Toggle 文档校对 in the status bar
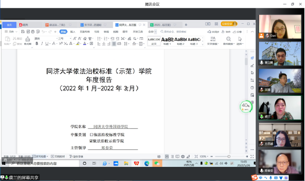 coord(58,156)
